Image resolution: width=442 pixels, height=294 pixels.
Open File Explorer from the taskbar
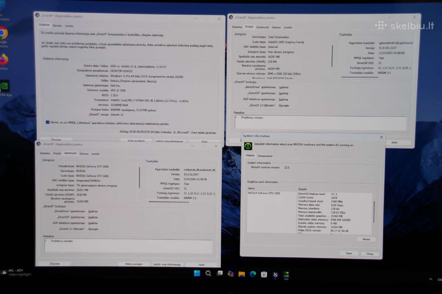[242, 274]
